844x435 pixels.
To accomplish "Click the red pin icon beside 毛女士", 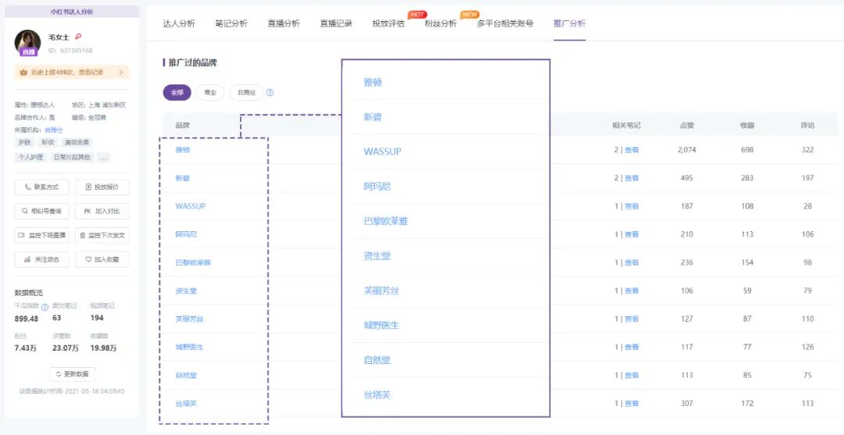I will [x=78, y=37].
